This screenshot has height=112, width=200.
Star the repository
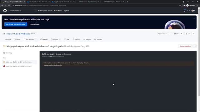coord(176,34)
